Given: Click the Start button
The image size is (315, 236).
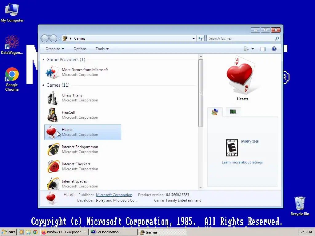Looking at the screenshot, I should pyautogui.click(x=8, y=232).
